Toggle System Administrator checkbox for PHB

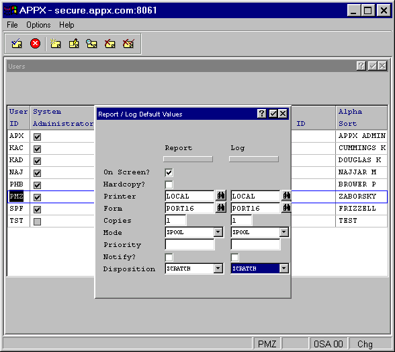(x=38, y=185)
